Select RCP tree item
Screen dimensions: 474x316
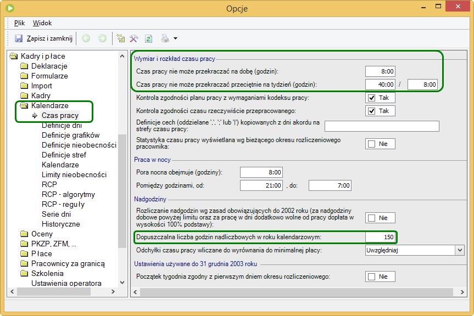(49, 184)
